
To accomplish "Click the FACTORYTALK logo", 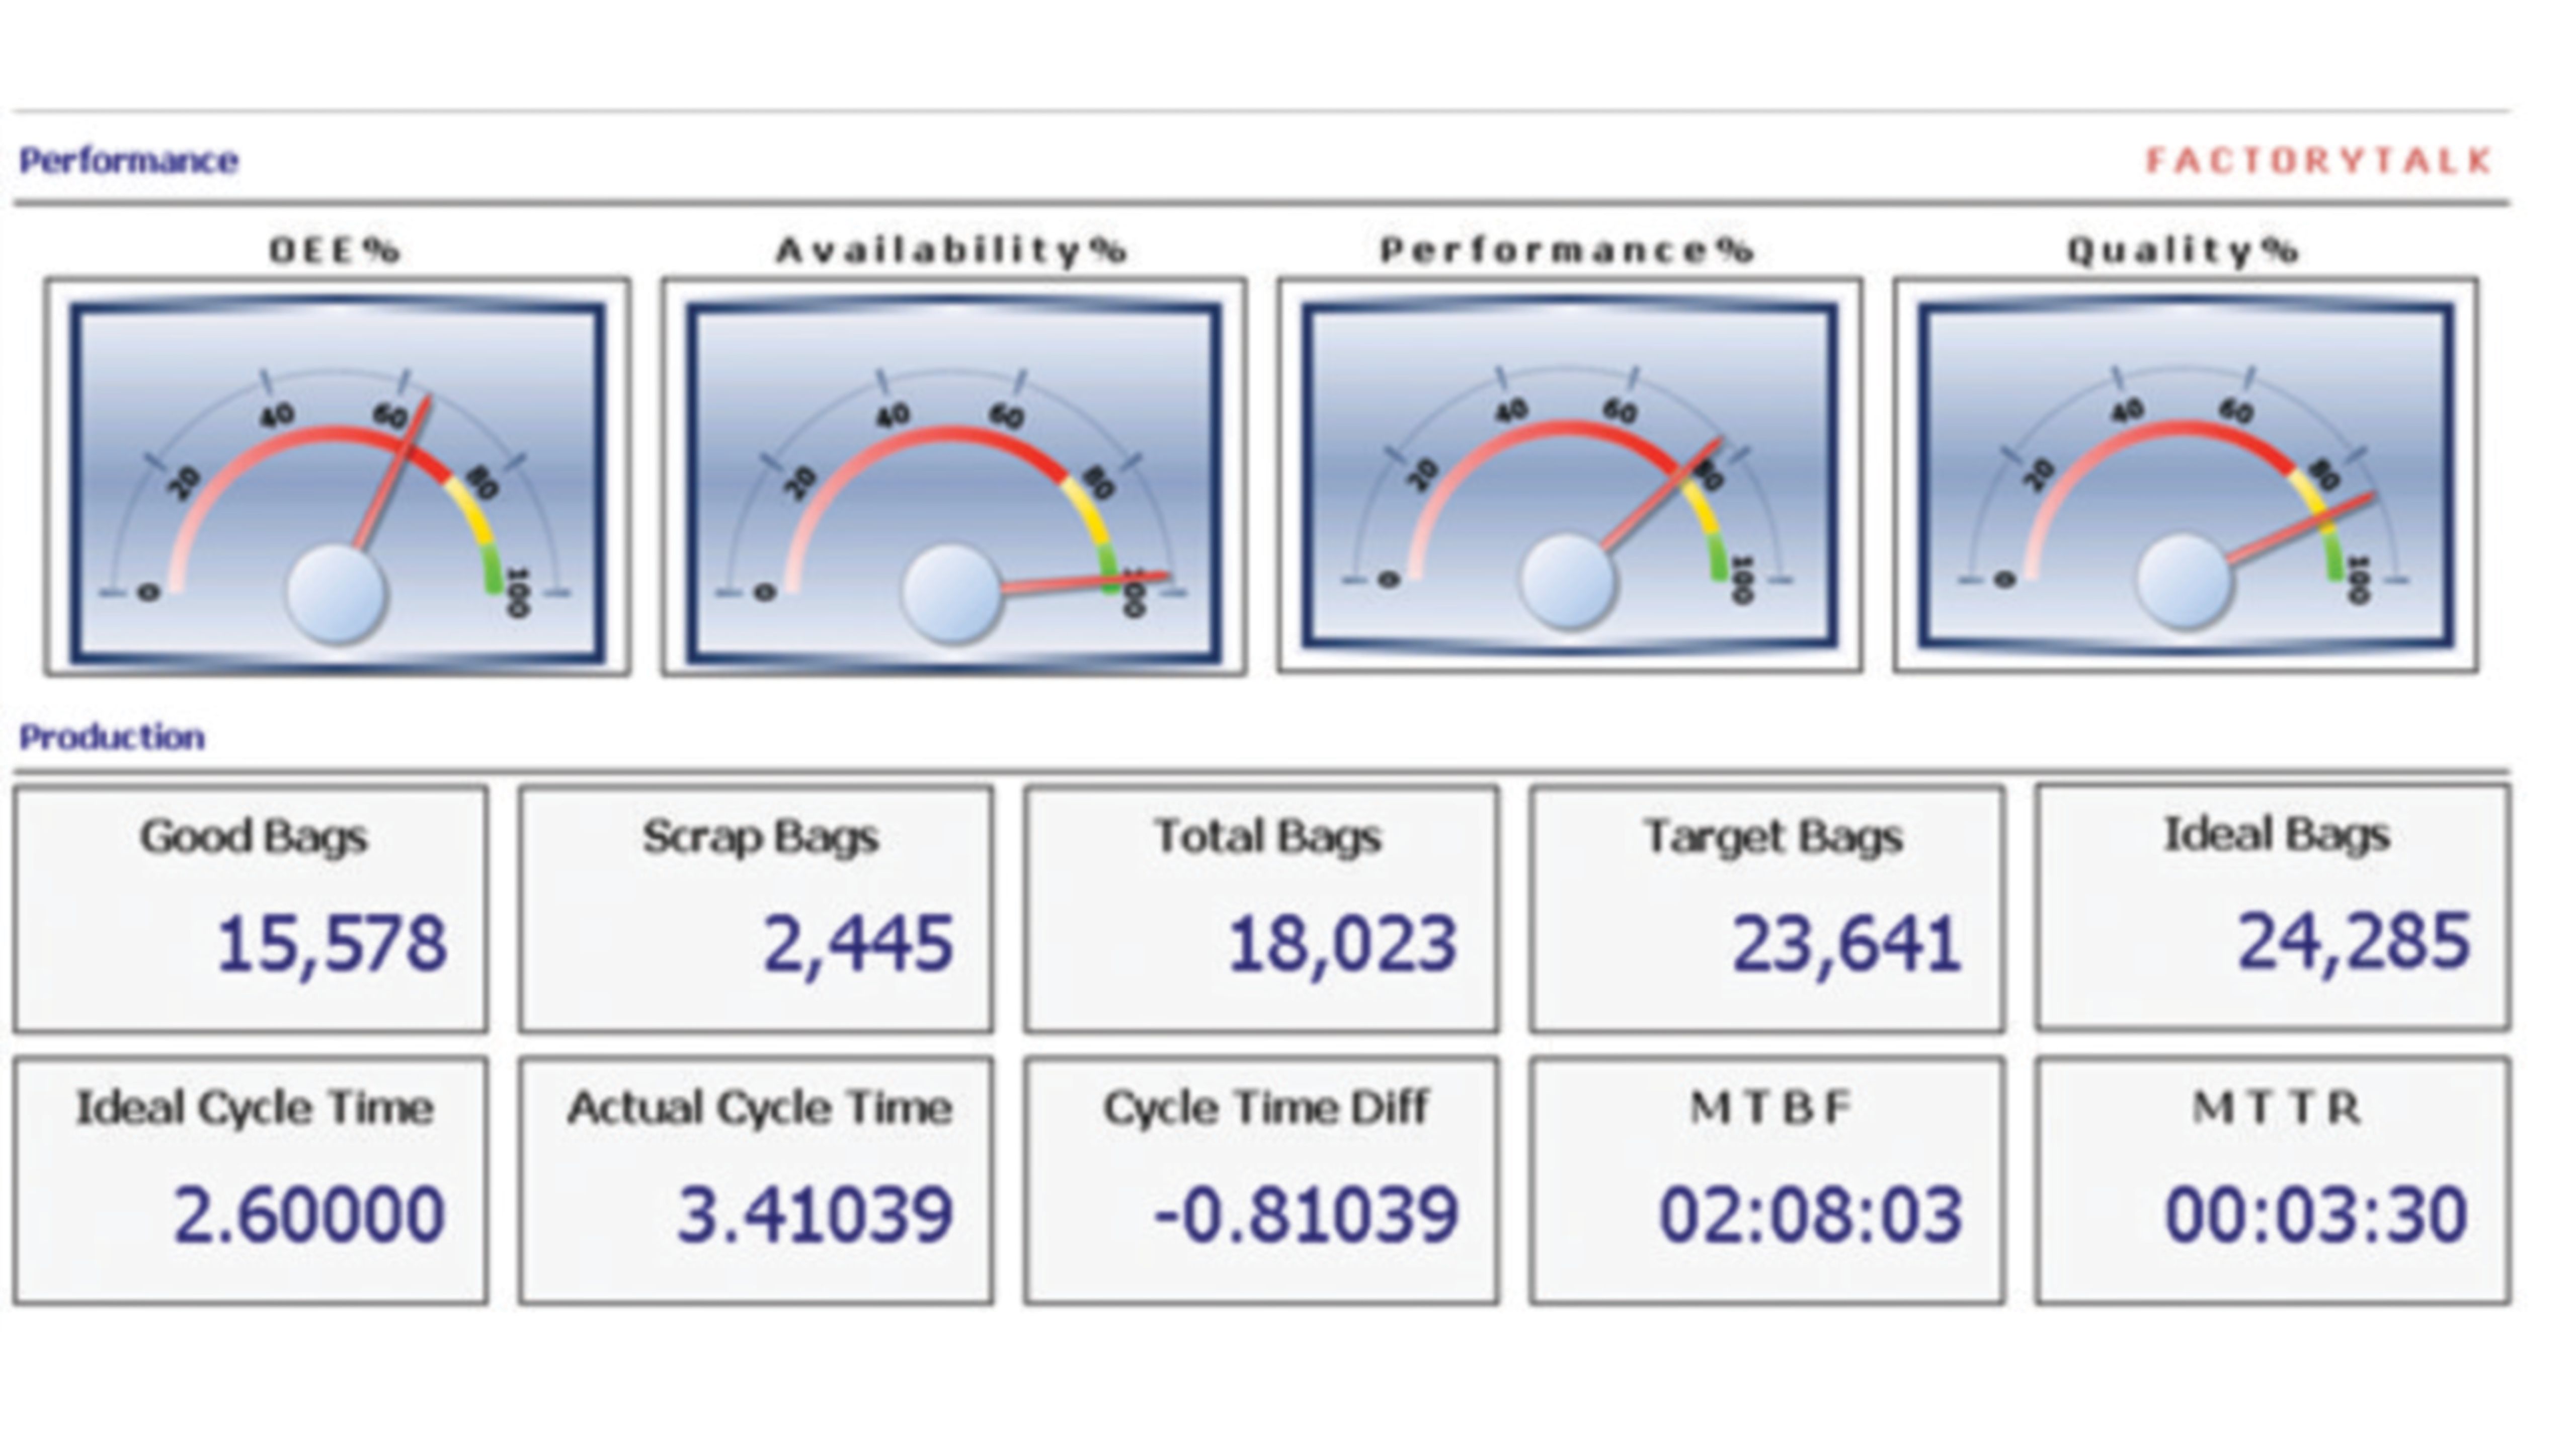I will pos(2315,158).
